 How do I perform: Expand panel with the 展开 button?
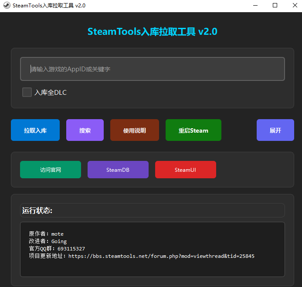(x=275, y=130)
